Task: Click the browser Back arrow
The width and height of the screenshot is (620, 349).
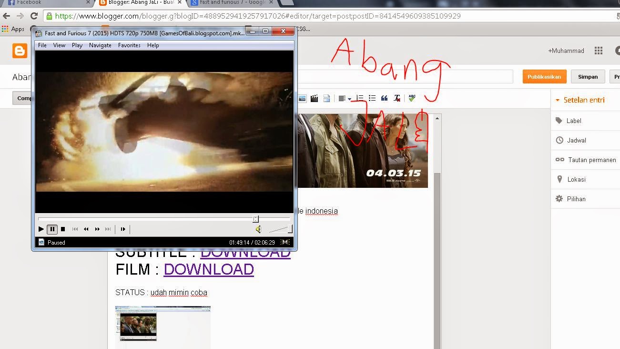Action: point(7,16)
